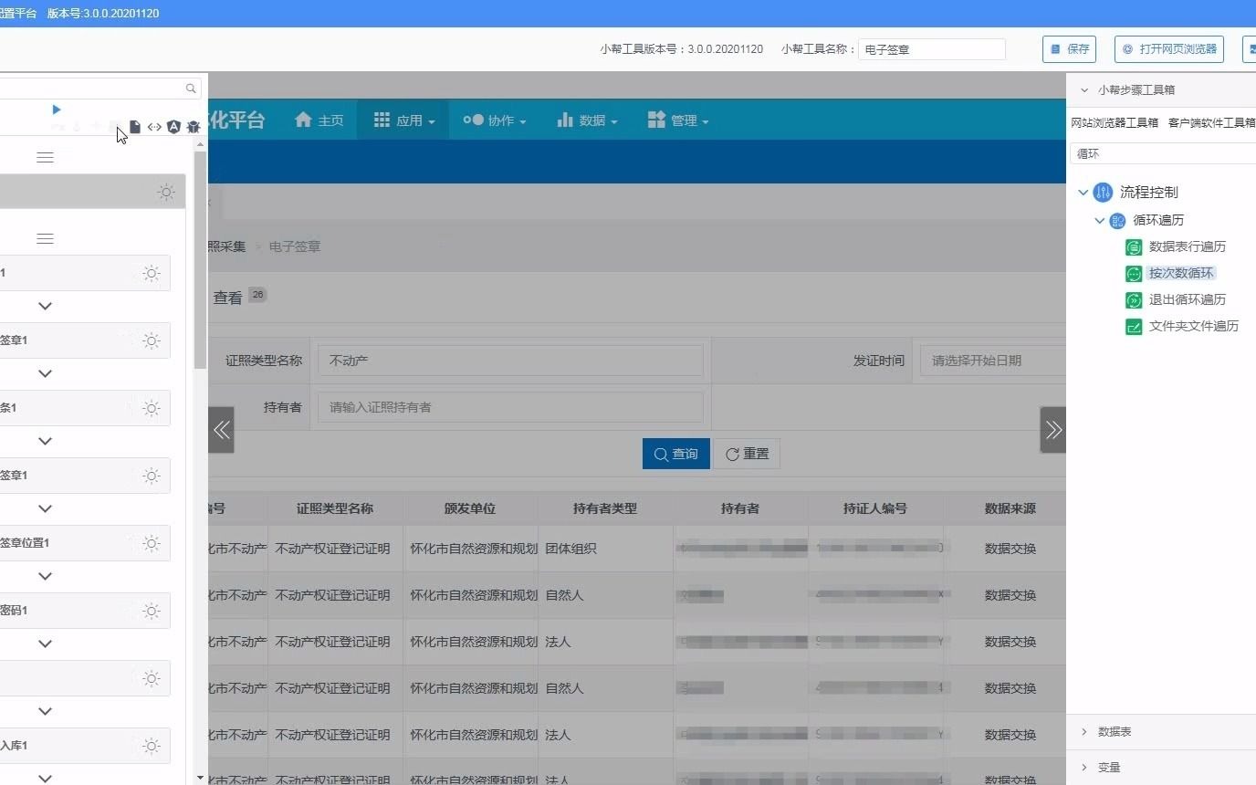Click the 照采集 breadcrumb link

pyautogui.click(x=227, y=246)
